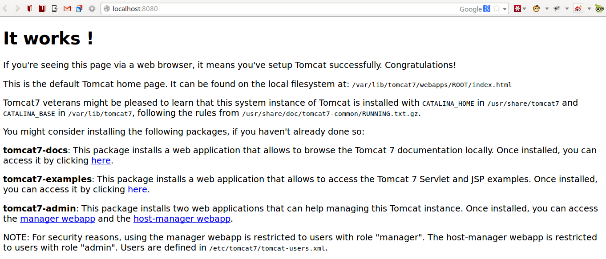This screenshot has height=259, width=606.
Task: Open the red book bookmark icon
Action: point(30,8)
